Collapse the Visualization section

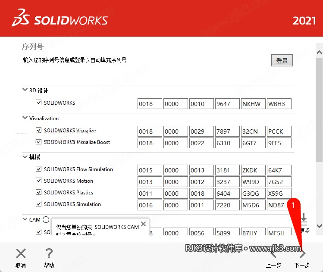(x=25, y=118)
